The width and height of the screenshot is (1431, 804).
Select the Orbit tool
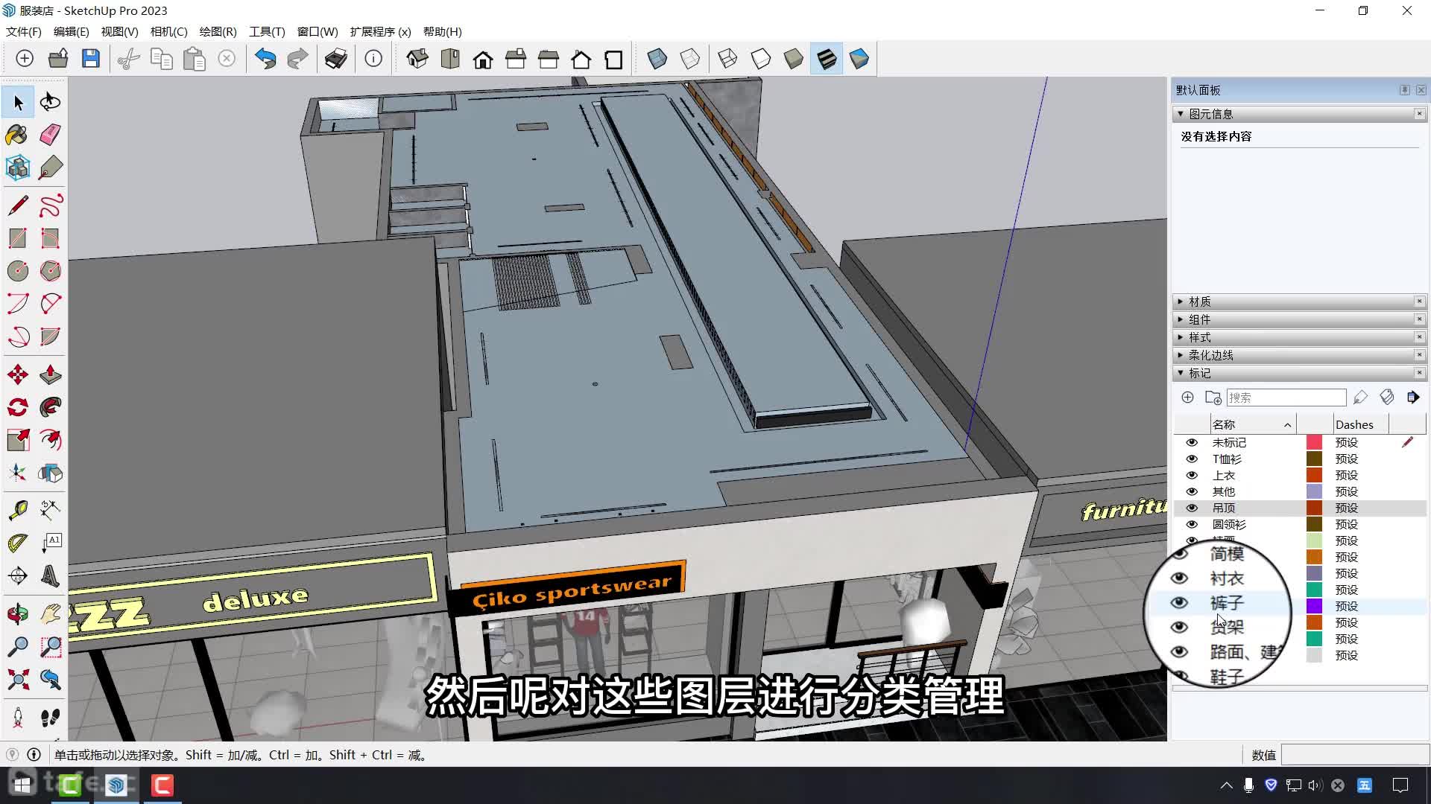coord(18,614)
